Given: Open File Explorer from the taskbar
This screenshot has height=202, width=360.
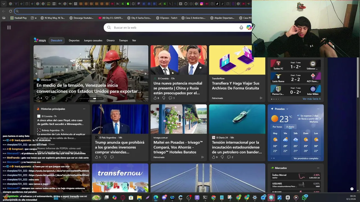Looking at the screenshot, I should (x=139, y=198).
